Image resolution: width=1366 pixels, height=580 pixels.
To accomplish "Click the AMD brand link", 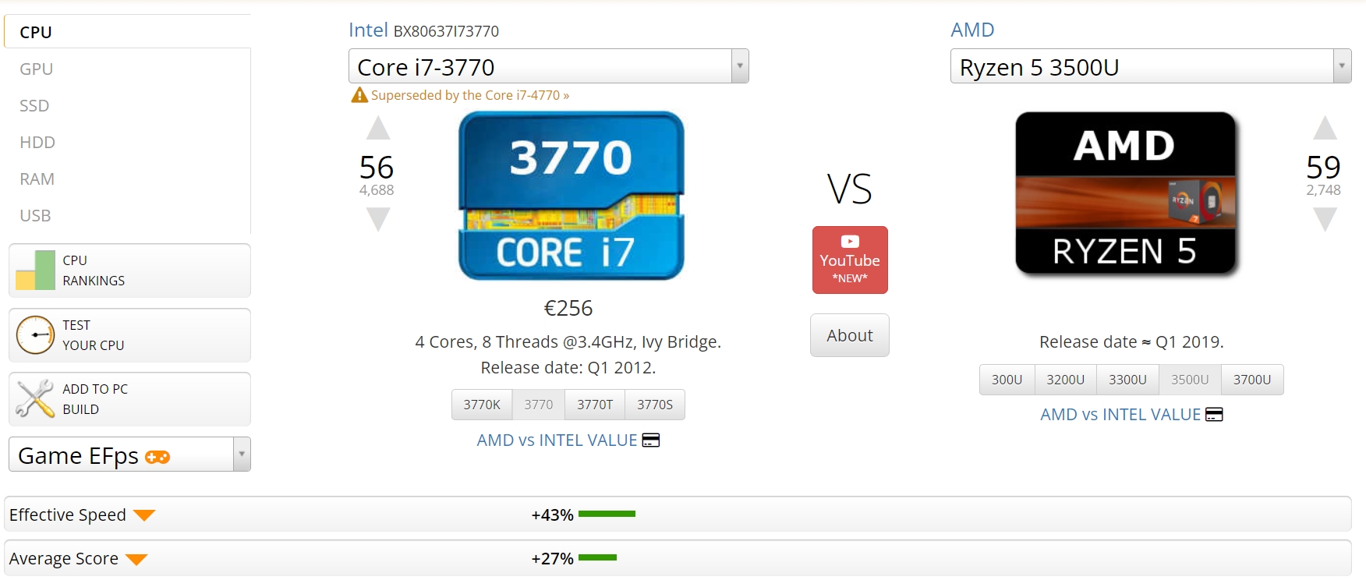I will pyautogui.click(x=972, y=30).
